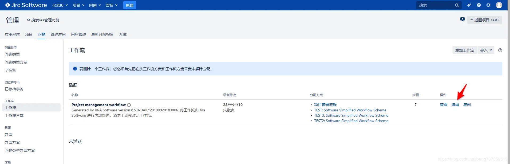The image size is (510, 164).
Task: Open 界面方案 in the sidebar
Action: pos(12,142)
